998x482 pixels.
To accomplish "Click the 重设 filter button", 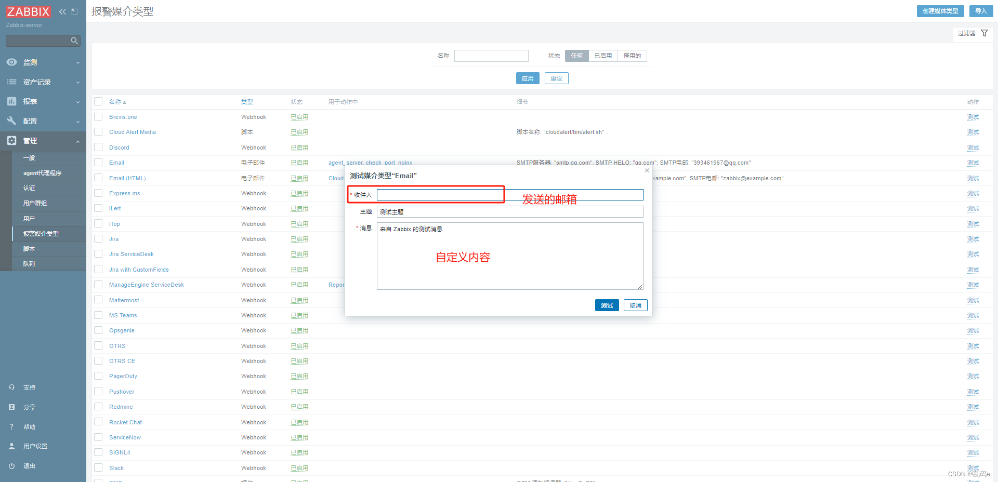I will coord(557,78).
